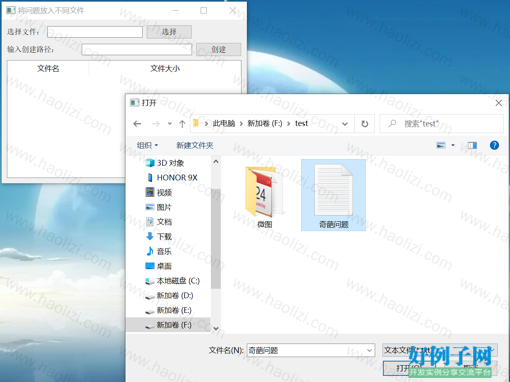Image resolution: width=510 pixels, height=382 pixels.
Task: Click the 搜索"test" search box
Action: click(442, 124)
